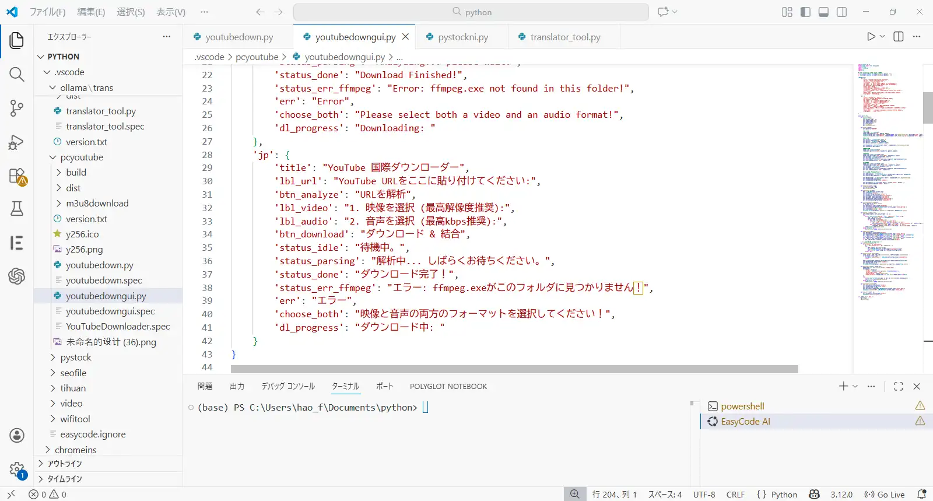Close the terminal panel

(x=917, y=386)
